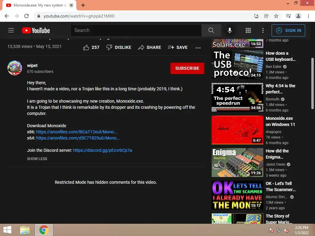Viewport: 315px width, 236px height.
Task: Bookmark this page with the star
Action: [x=276, y=16]
